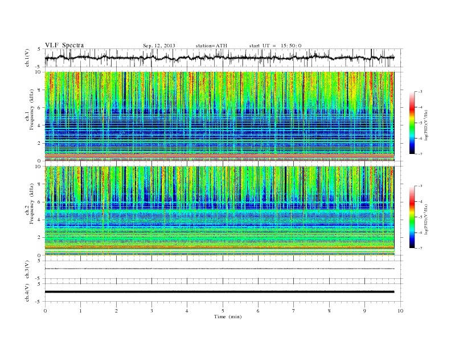The width and height of the screenshot is (451, 349).
Task: Click the "4" kHz tick of ch.2 spectrogram
Action: (x=40, y=220)
